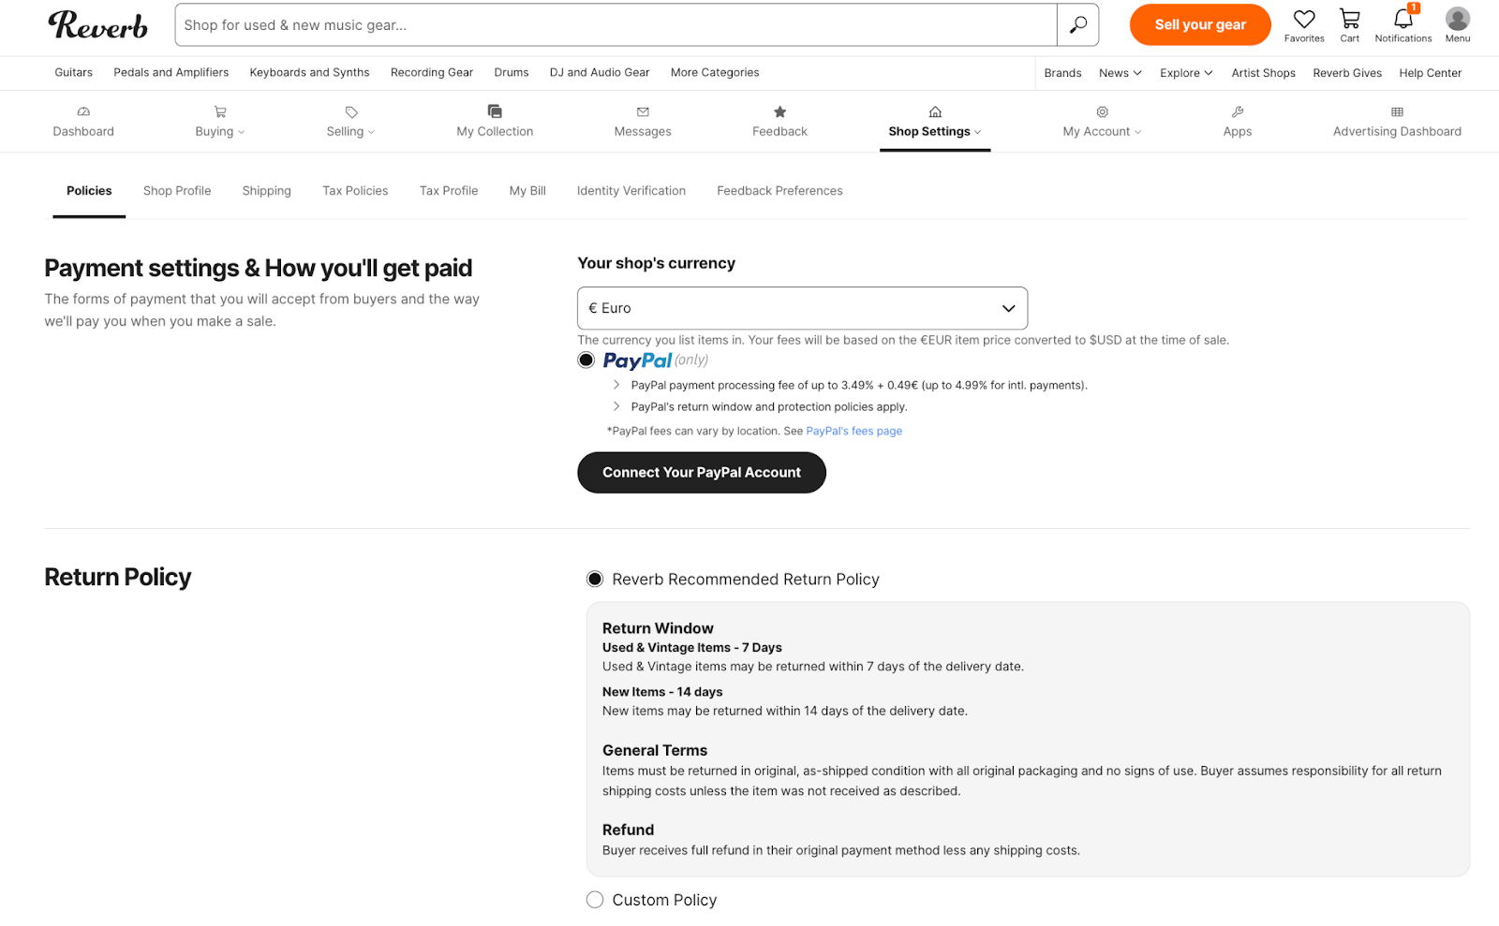
Task: Visit PayPal's fees page link
Action: point(853,431)
